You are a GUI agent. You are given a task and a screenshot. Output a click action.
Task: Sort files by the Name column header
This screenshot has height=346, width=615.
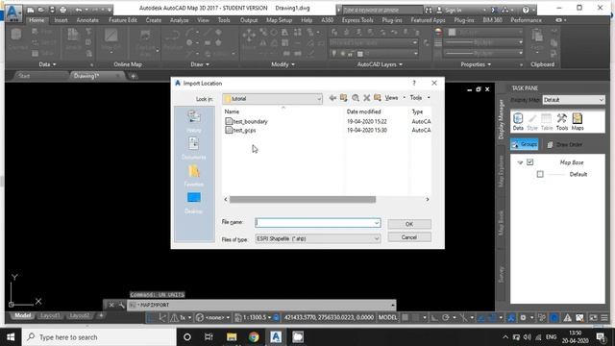click(232, 111)
